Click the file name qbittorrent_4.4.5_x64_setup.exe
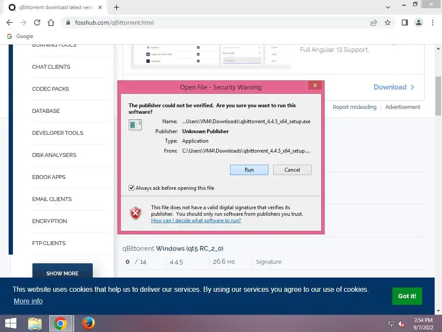The image size is (442, 332). pos(246,121)
